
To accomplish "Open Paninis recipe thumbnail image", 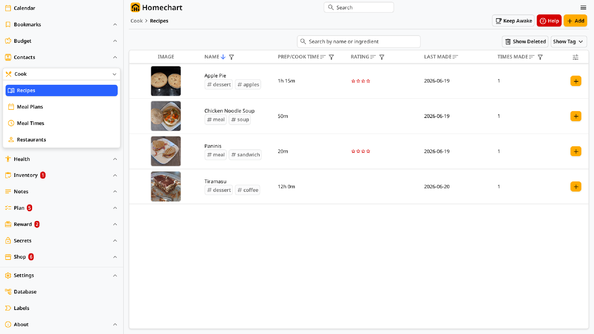I will [166, 151].
